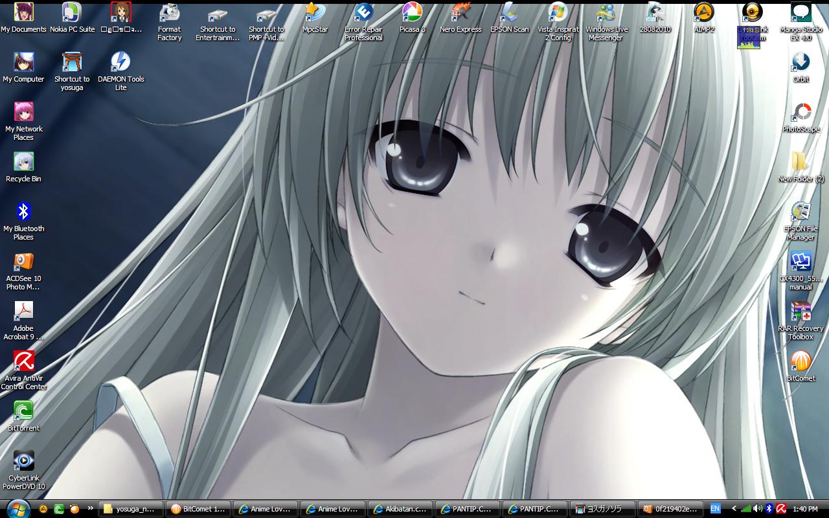Screen dimensions: 829x518
Task: Launch BitTorrent desktop shortcut
Action: [23, 416]
